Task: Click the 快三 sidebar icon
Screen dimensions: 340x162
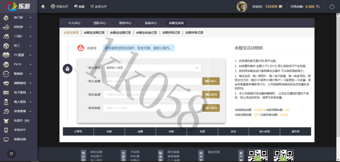Action: click(x=6, y=46)
